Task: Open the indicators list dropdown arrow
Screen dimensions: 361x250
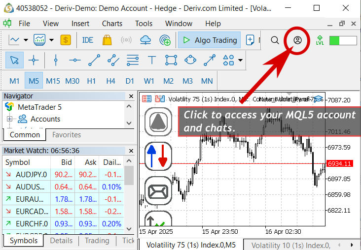Action: (x=52, y=40)
